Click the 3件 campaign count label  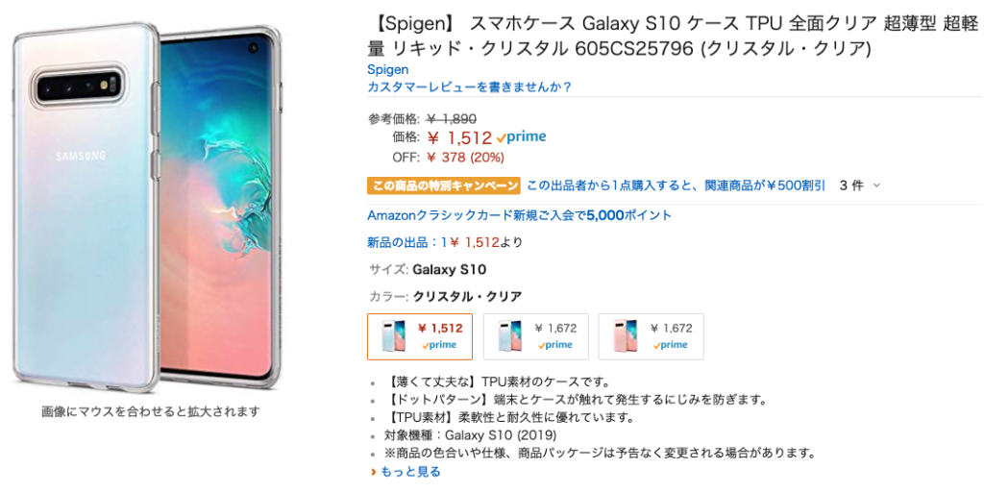tap(850, 185)
